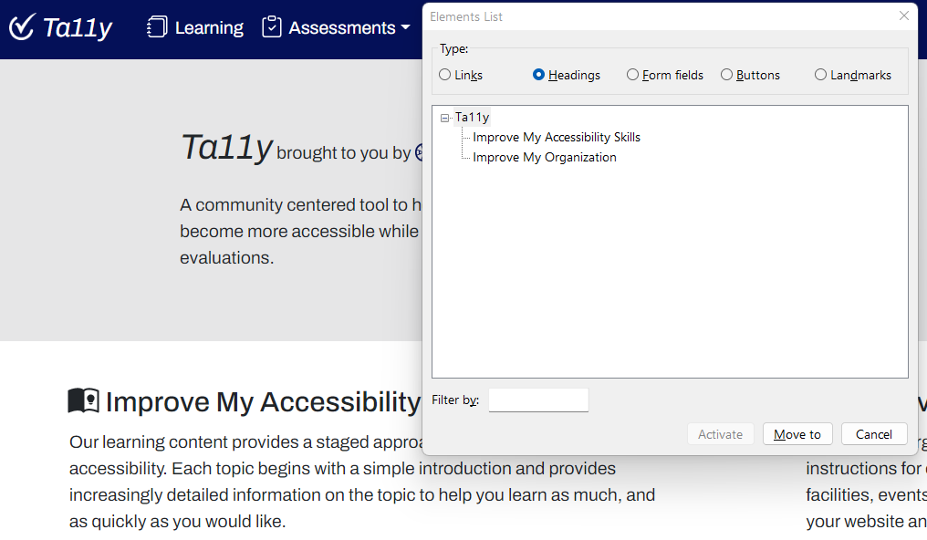Select the Form fields radio button
Screen dimensions: 927x540
tap(633, 75)
